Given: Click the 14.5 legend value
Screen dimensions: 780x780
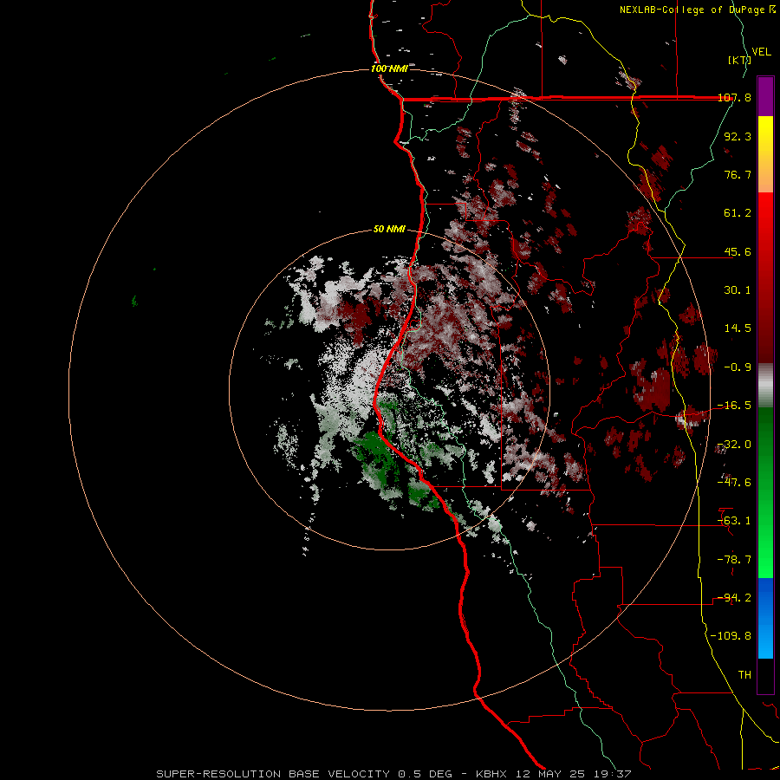Looking at the screenshot, I should point(738,328).
